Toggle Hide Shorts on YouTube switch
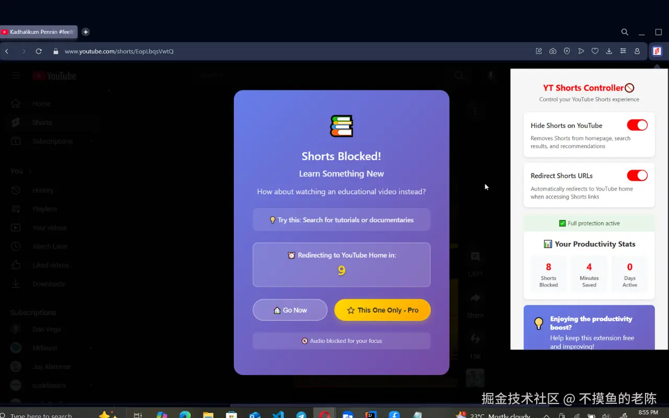This screenshot has width=669, height=418. tap(637, 125)
